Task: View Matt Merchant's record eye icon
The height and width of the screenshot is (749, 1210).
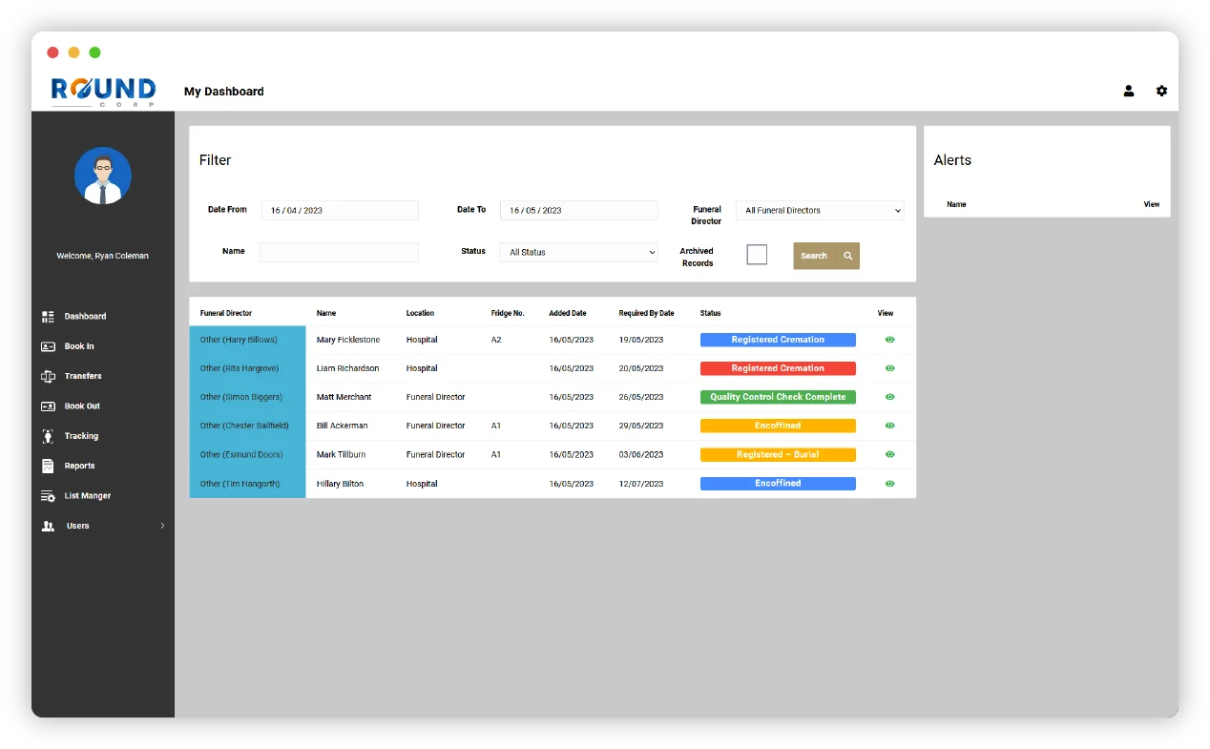Action: (x=890, y=397)
